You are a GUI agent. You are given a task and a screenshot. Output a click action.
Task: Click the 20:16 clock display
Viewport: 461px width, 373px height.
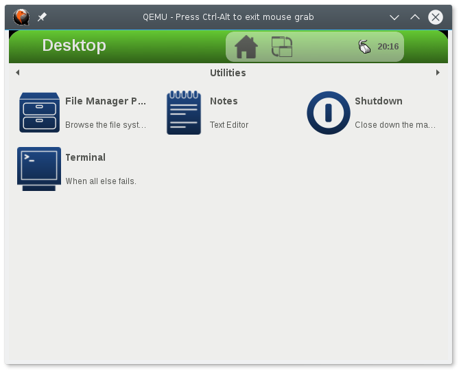pos(388,47)
